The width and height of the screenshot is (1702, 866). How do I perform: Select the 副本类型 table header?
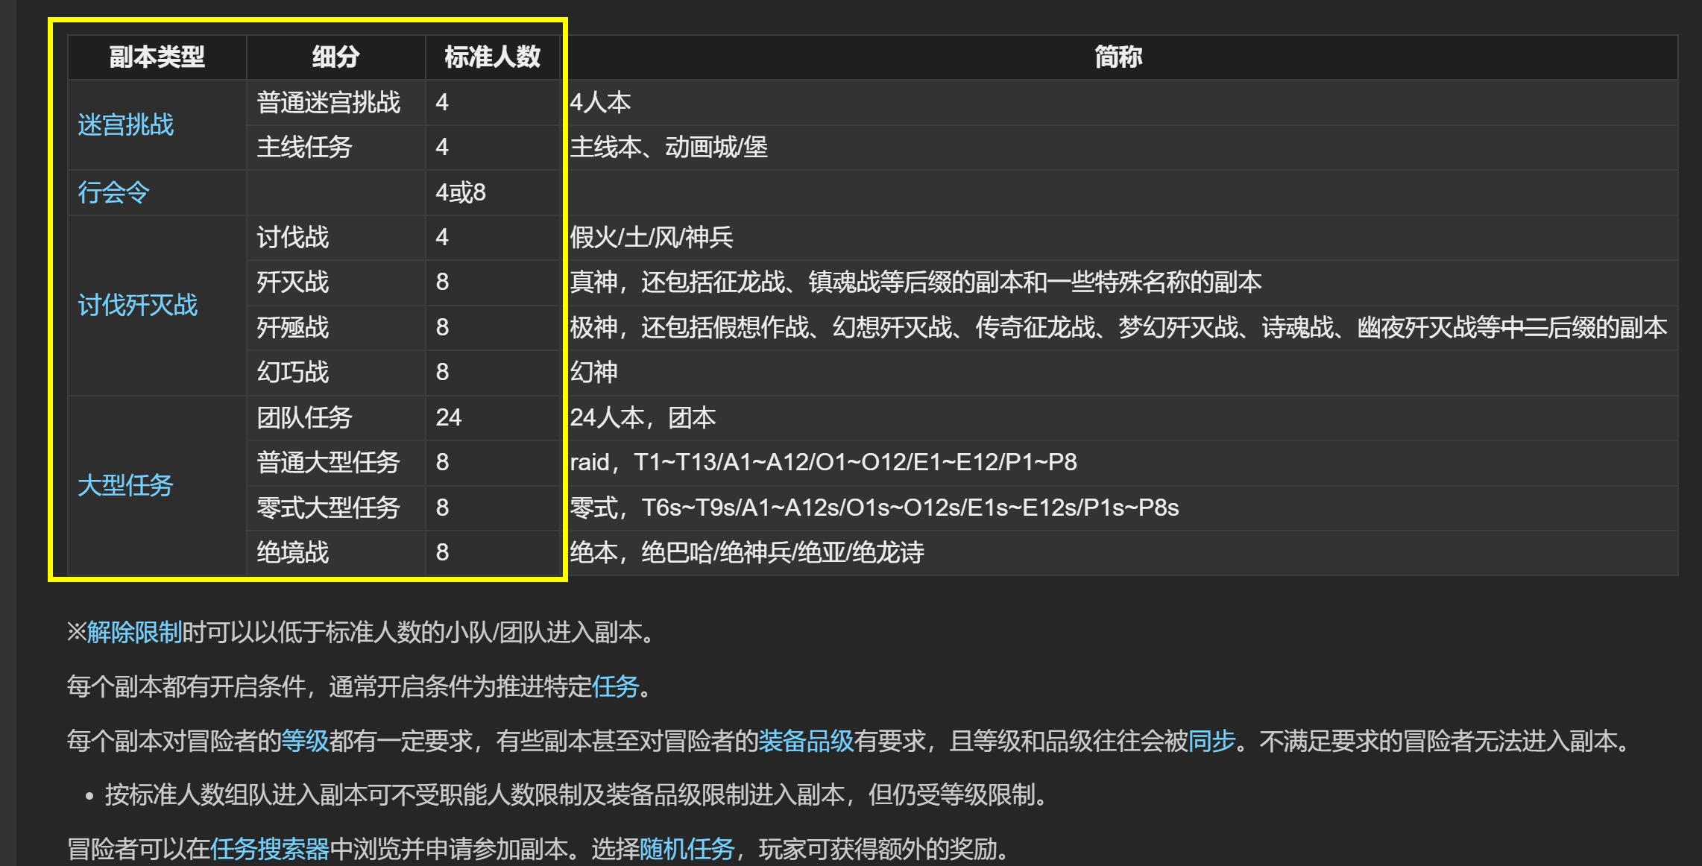click(157, 56)
